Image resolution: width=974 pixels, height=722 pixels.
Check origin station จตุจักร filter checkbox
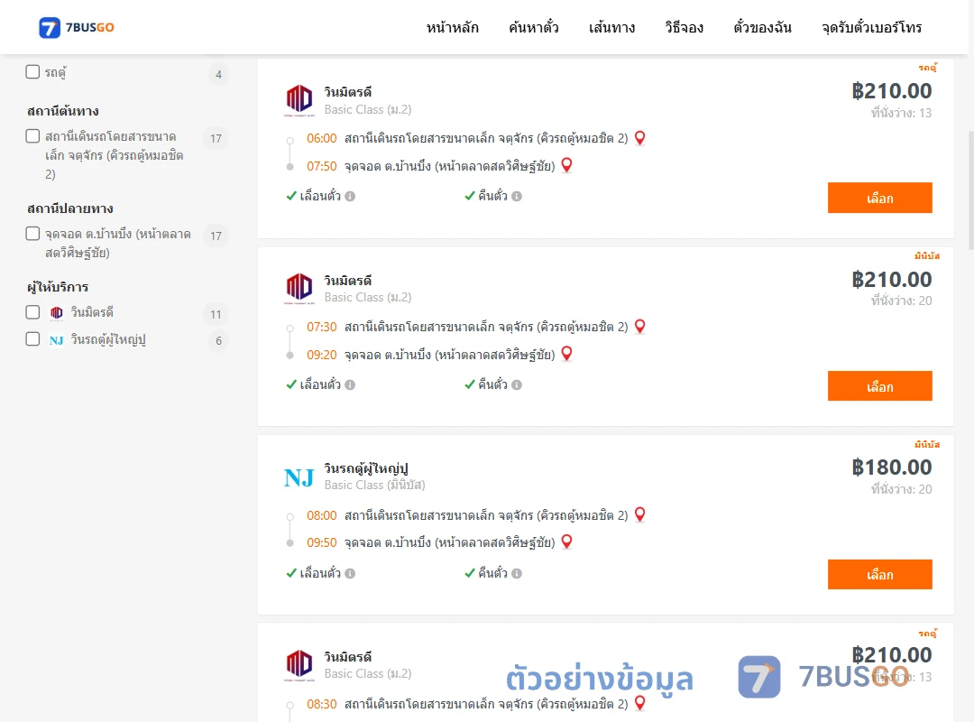tap(33, 135)
